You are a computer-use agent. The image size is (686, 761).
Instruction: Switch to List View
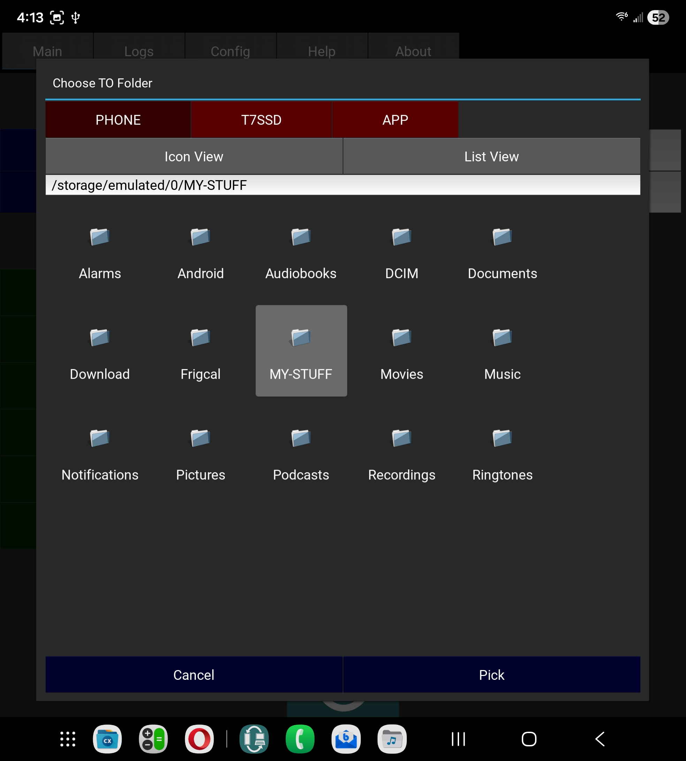tap(491, 156)
